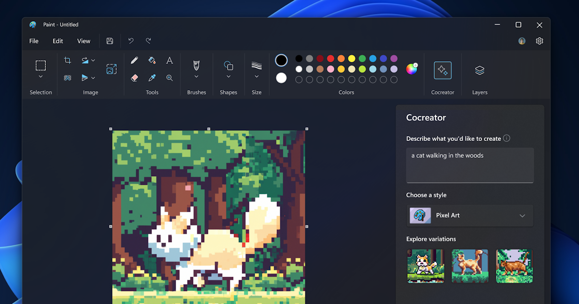Choose the first cat variation thumbnail

tap(426, 266)
